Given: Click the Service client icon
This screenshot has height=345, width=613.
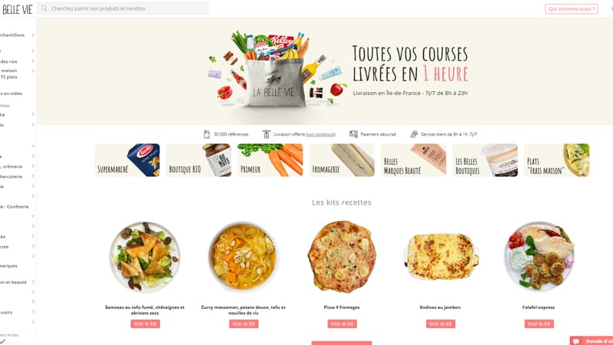Looking at the screenshot, I should pos(414,134).
